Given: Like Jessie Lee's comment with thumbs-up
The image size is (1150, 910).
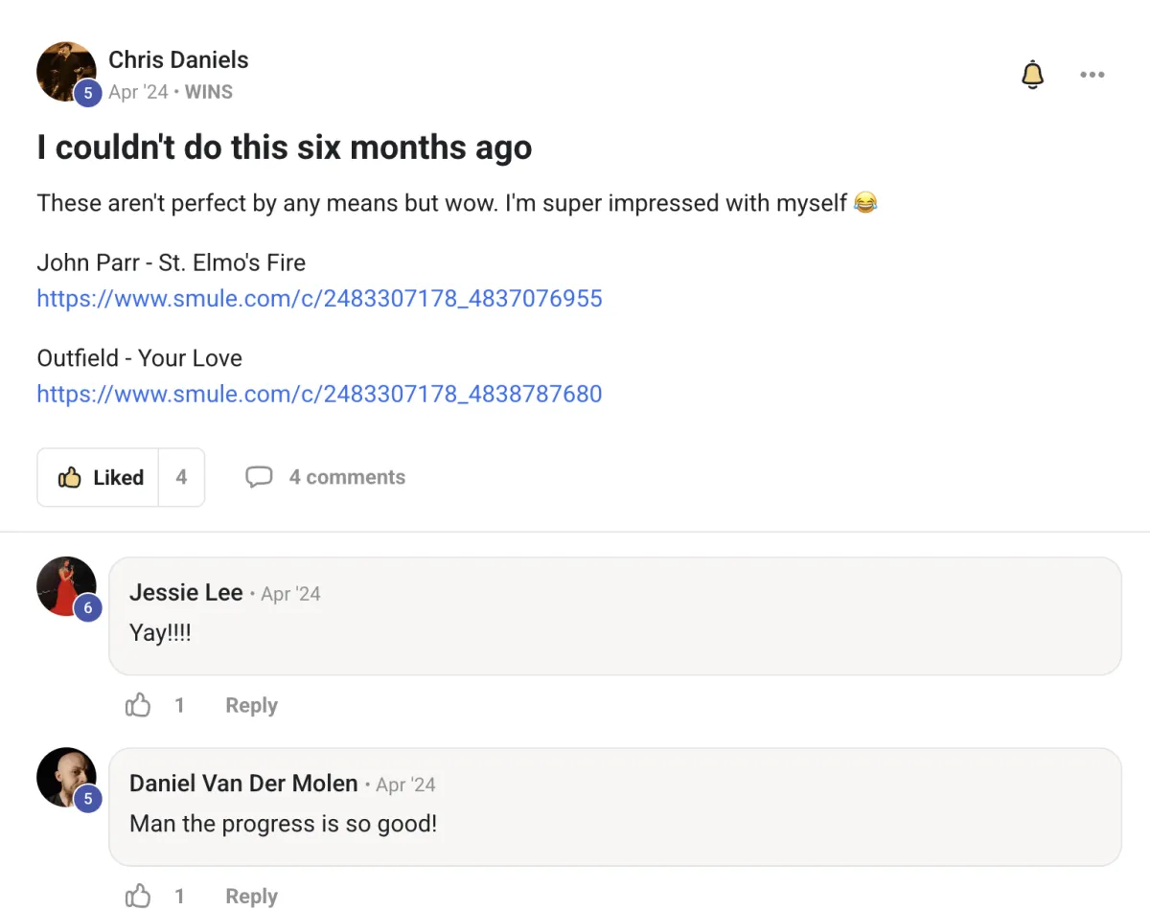Looking at the screenshot, I should [138, 706].
